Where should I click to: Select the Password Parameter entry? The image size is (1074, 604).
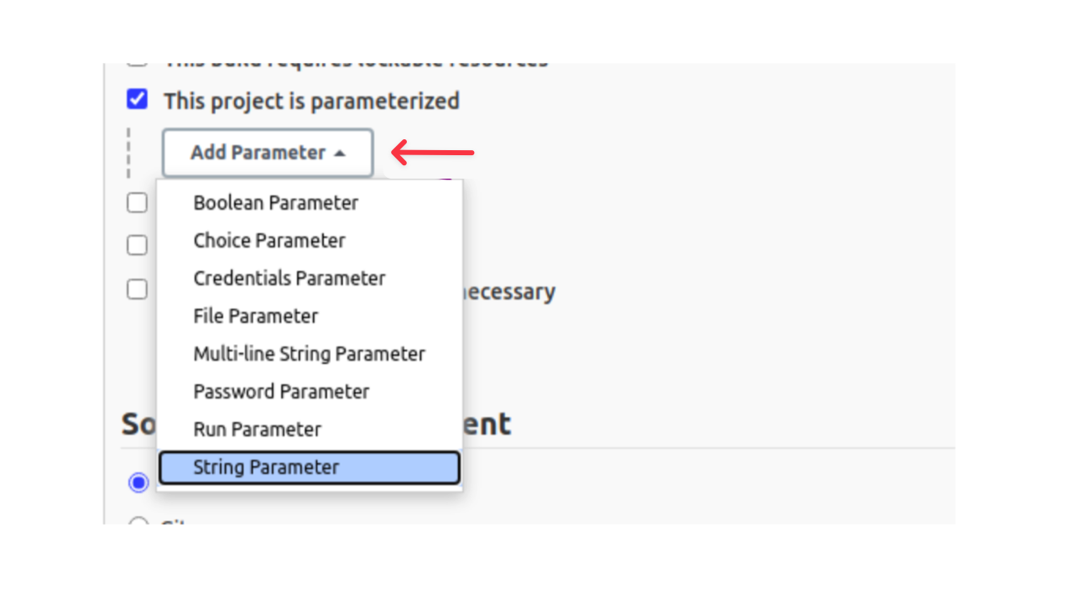[x=281, y=392]
